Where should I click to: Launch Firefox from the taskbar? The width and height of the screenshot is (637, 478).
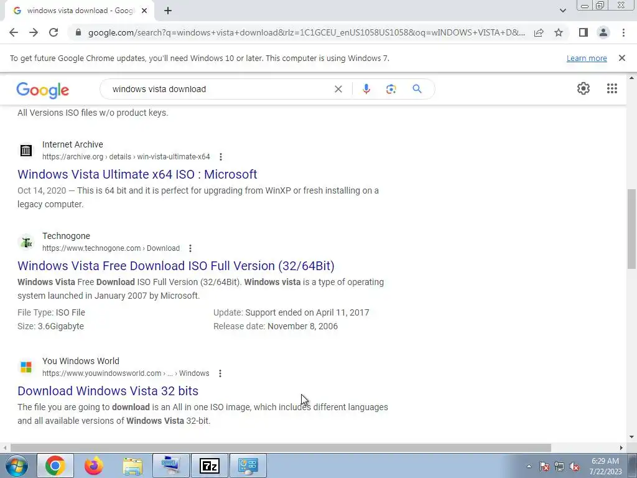click(94, 466)
